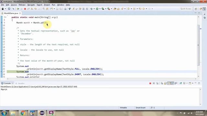Image resolution: width=207 pixels, height=116 pixels.
Task: Click the Open Type folder icon
Action: tap(115, 9)
